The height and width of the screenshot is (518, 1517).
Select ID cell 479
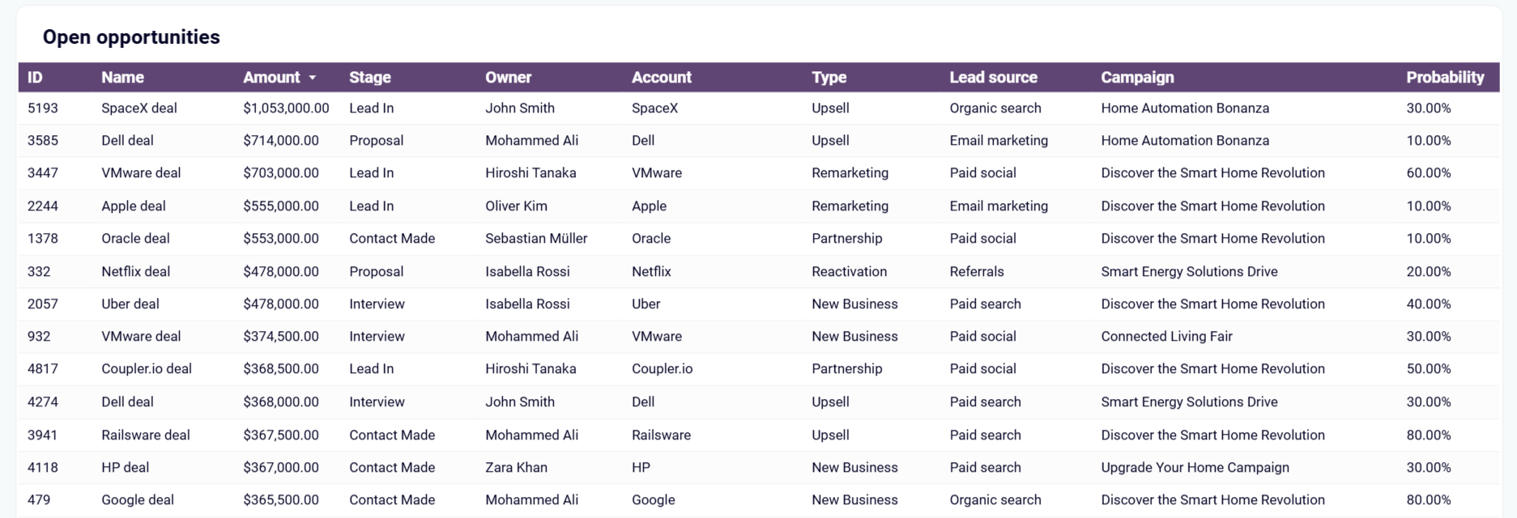pos(39,500)
